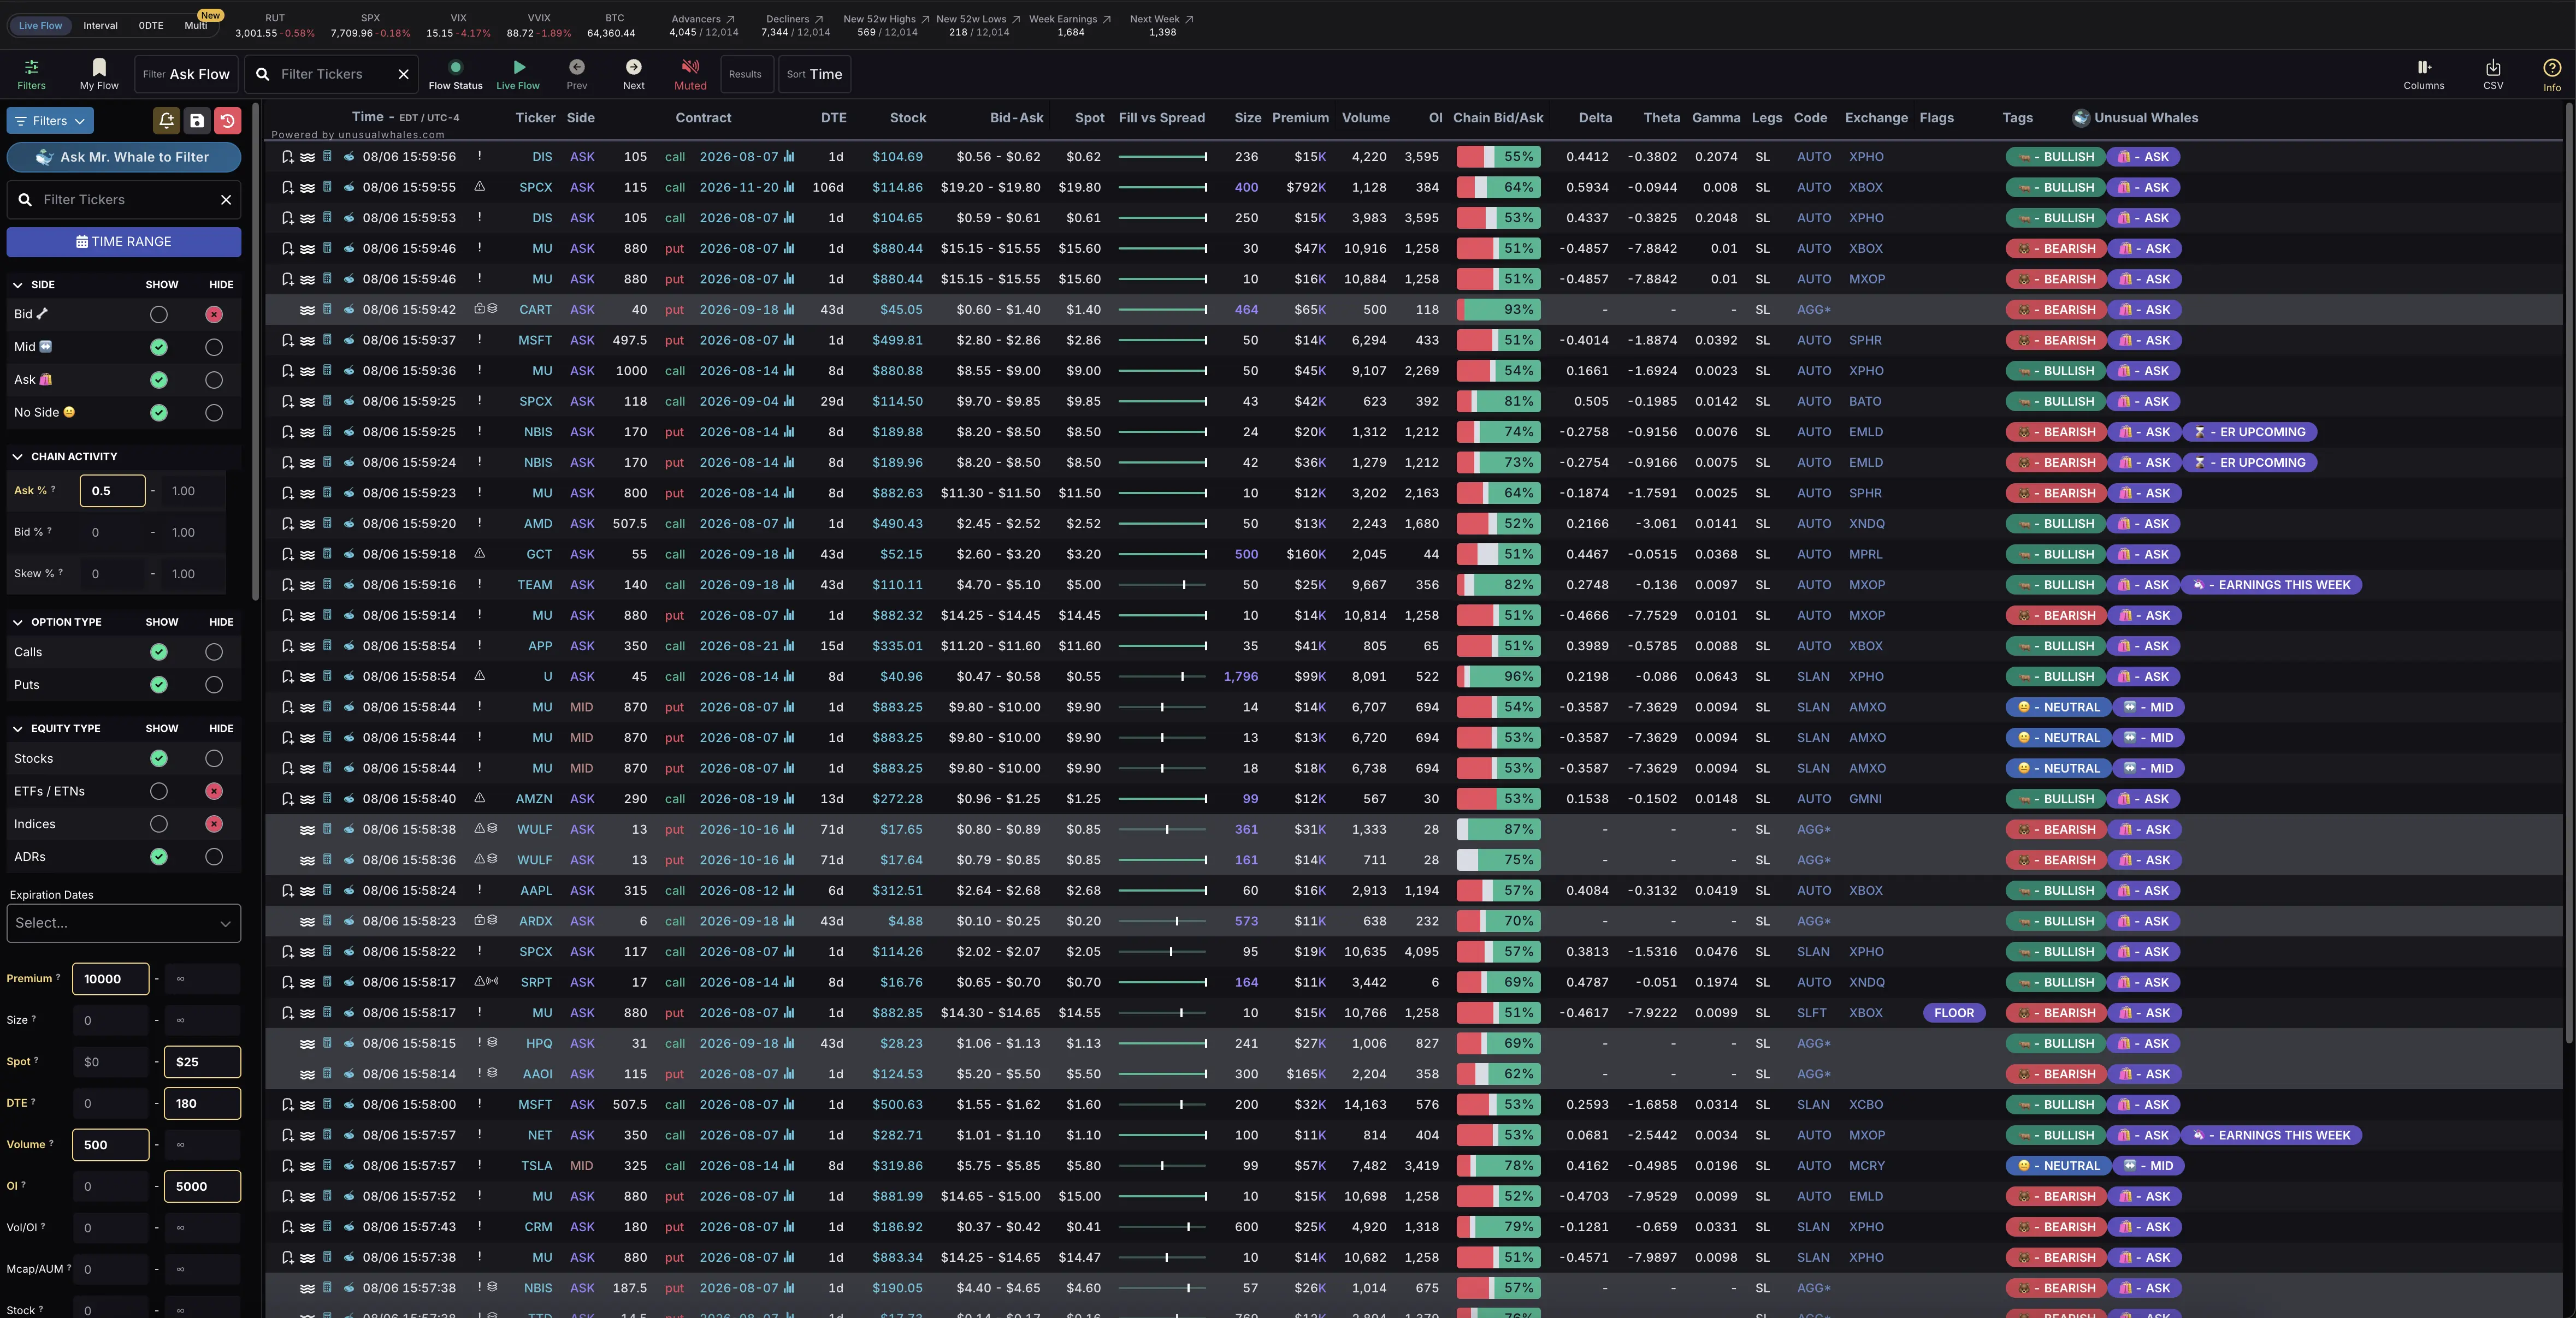Switch to Live Flow tab

[x=41, y=25]
